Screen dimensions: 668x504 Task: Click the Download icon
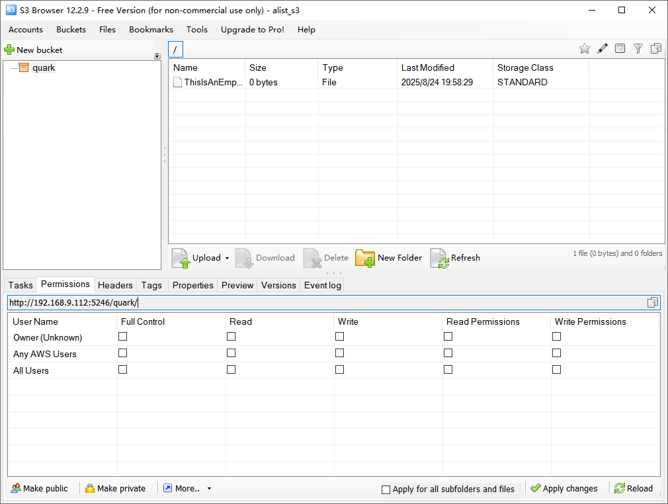(244, 258)
